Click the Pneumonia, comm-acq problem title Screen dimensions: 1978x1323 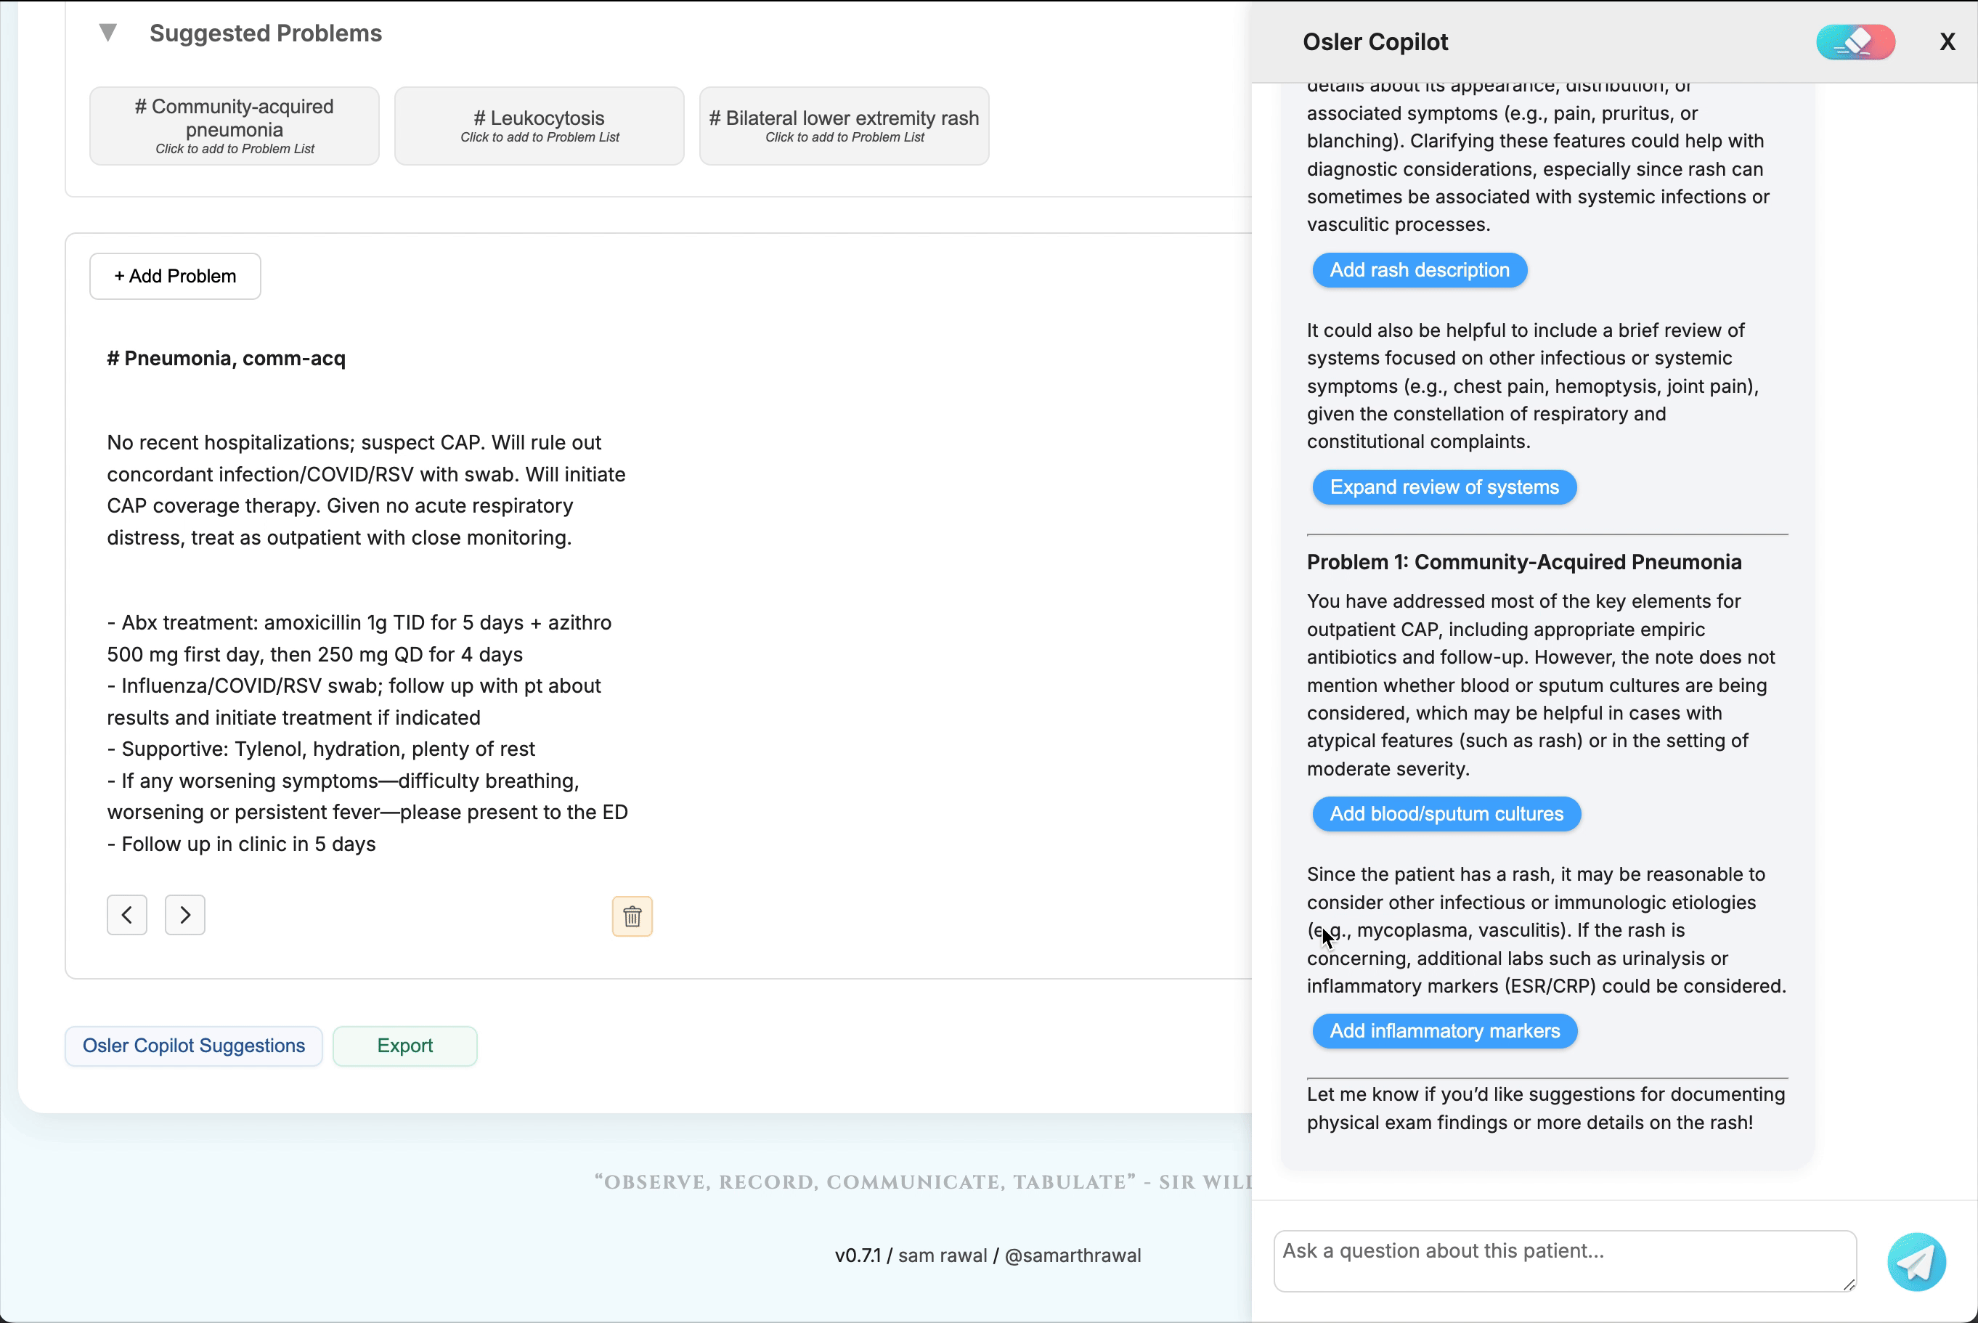tap(226, 359)
